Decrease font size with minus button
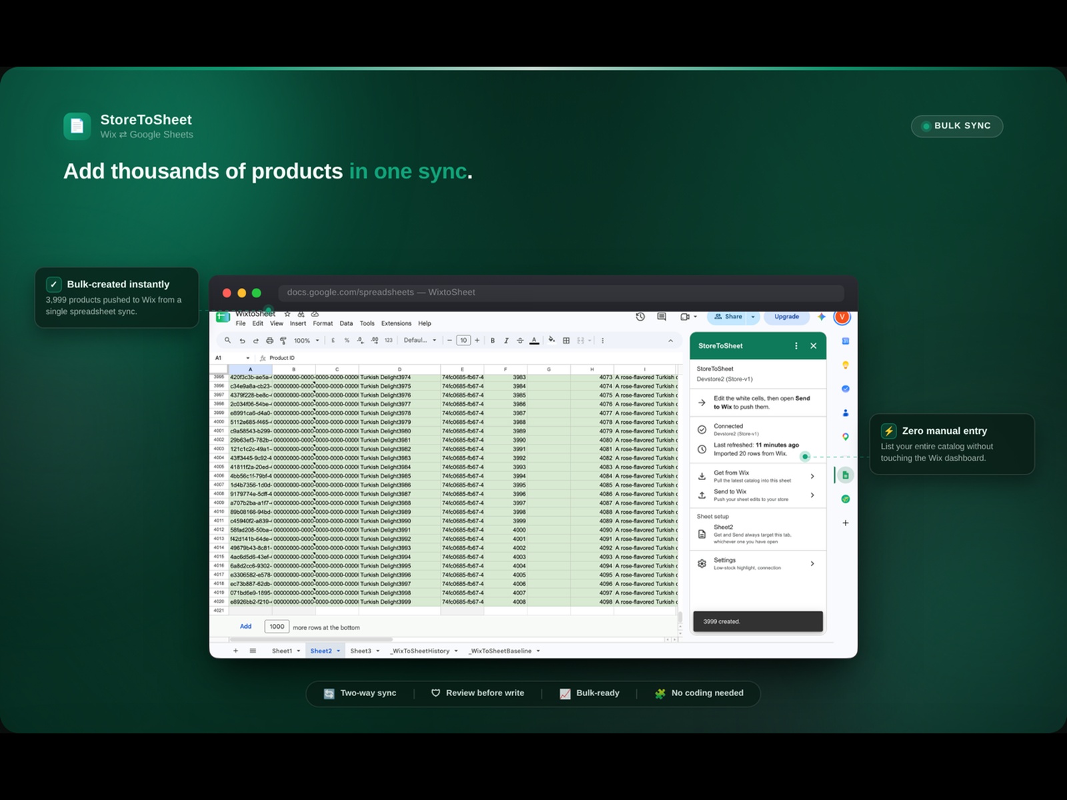Image resolution: width=1067 pixels, height=800 pixels. point(449,341)
